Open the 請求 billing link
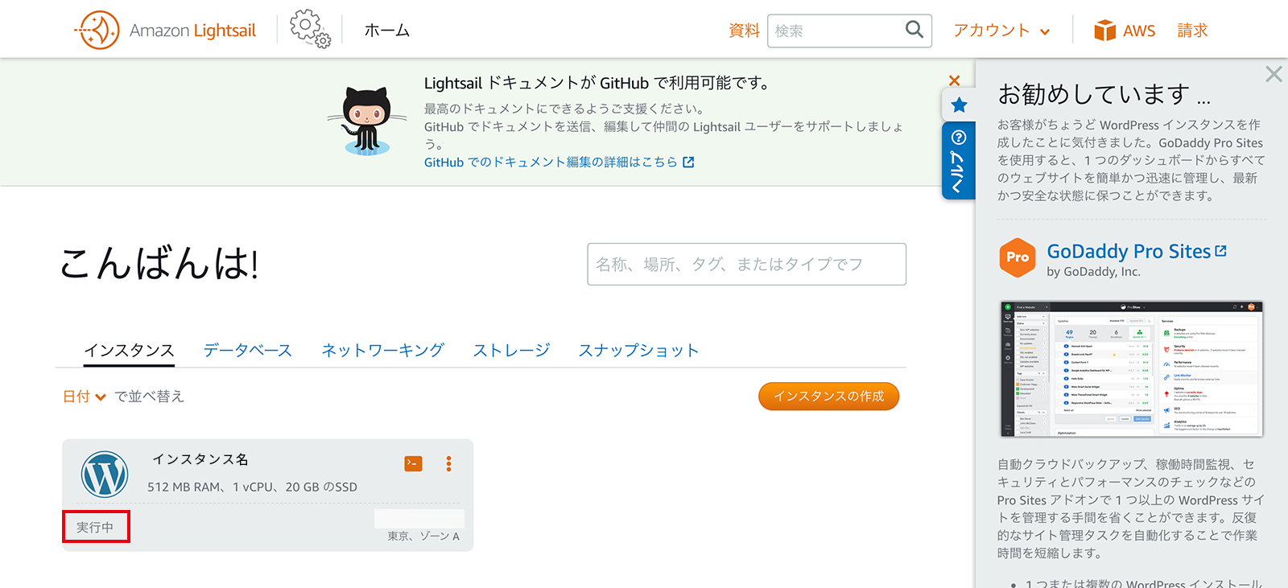 tap(1192, 31)
